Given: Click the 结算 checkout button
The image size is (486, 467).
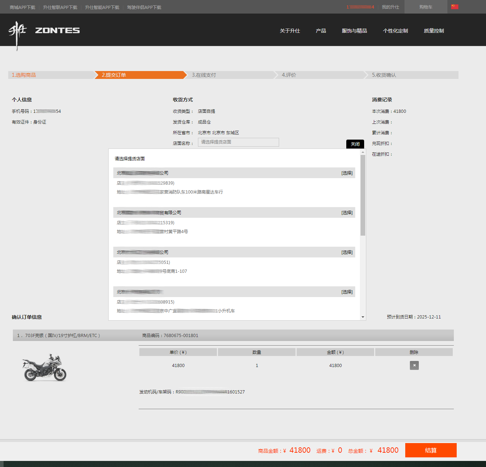Looking at the screenshot, I should [431, 450].
